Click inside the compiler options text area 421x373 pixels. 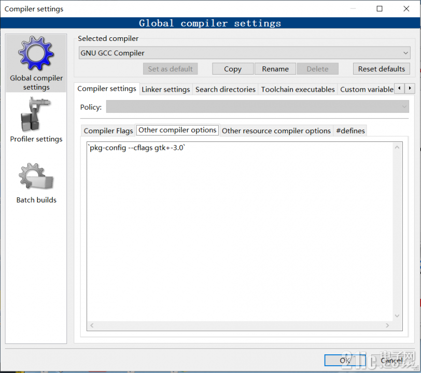click(240, 232)
